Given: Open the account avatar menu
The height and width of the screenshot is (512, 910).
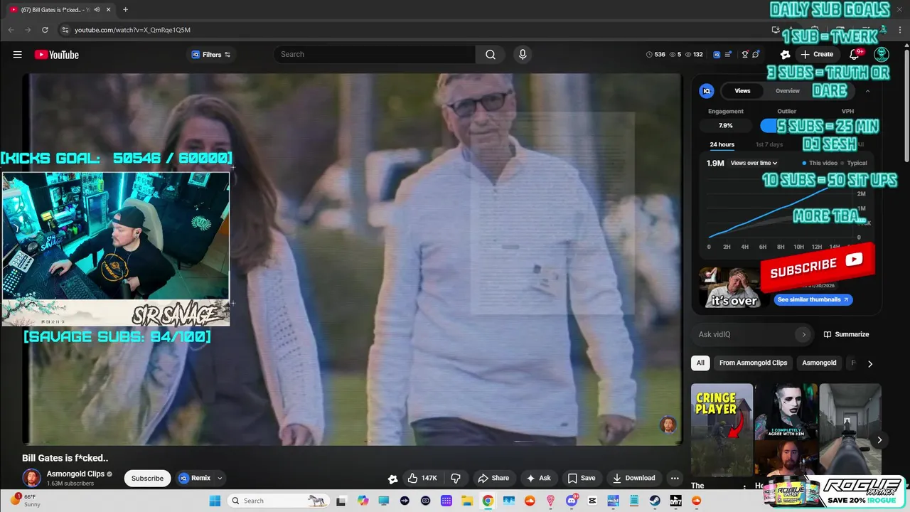Looking at the screenshot, I should click(882, 55).
